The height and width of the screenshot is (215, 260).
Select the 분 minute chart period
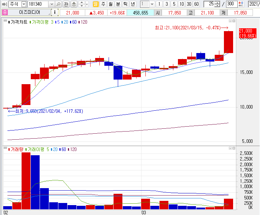click(x=118, y=4)
